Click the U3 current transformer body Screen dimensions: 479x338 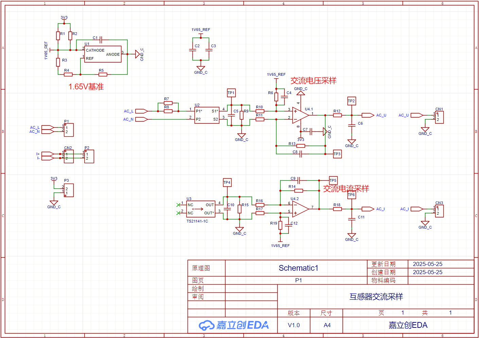[x=201, y=209]
